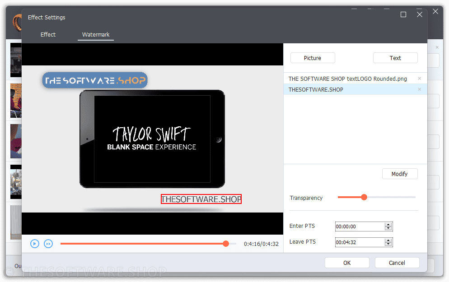449x282 pixels.
Task: Cancel the Effect Settings dialog
Action: tap(397, 263)
